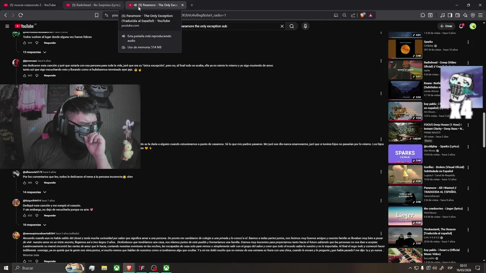
Task: Click the taskbar Buscar search box
Action: click(49, 268)
